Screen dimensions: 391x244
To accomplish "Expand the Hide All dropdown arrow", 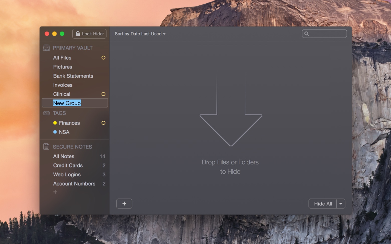I will pyautogui.click(x=341, y=204).
